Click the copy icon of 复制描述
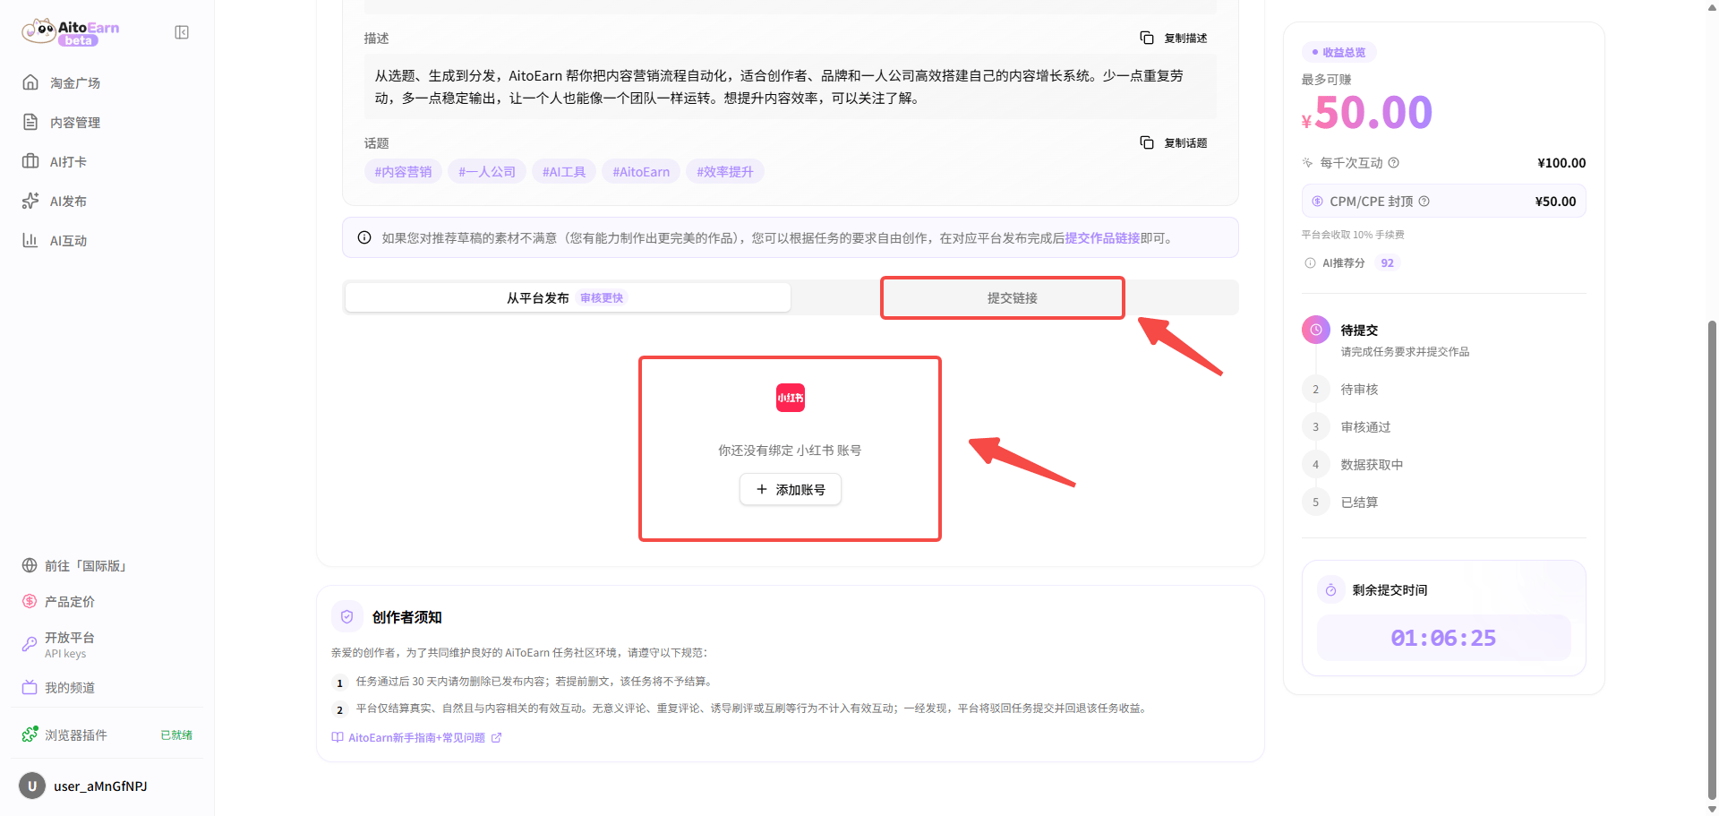This screenshot has width=1719, height=816. point(1147,38)
